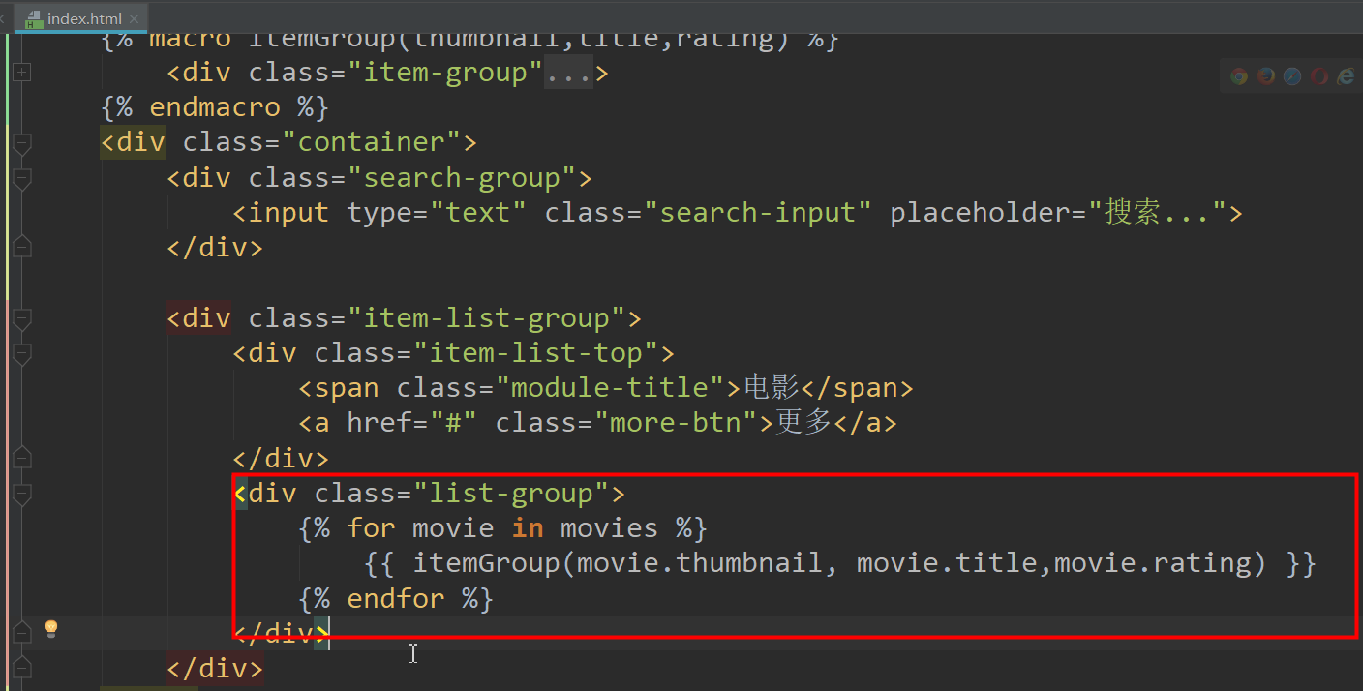1363x691 pixels.
Task: Click fold end marker after the more-btn line
Action: tap(21, 457)
